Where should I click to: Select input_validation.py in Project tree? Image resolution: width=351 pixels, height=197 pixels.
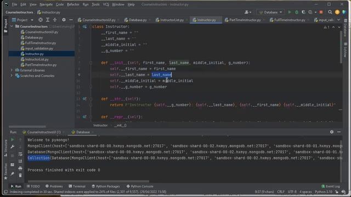[39, 48]
